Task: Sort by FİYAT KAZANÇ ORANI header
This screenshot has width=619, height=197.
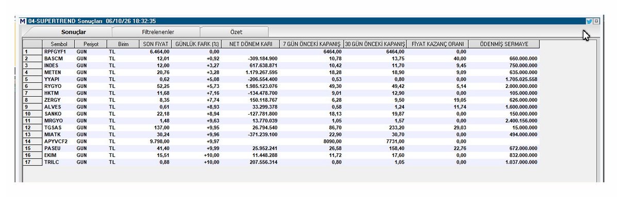Action: (438, 44)
